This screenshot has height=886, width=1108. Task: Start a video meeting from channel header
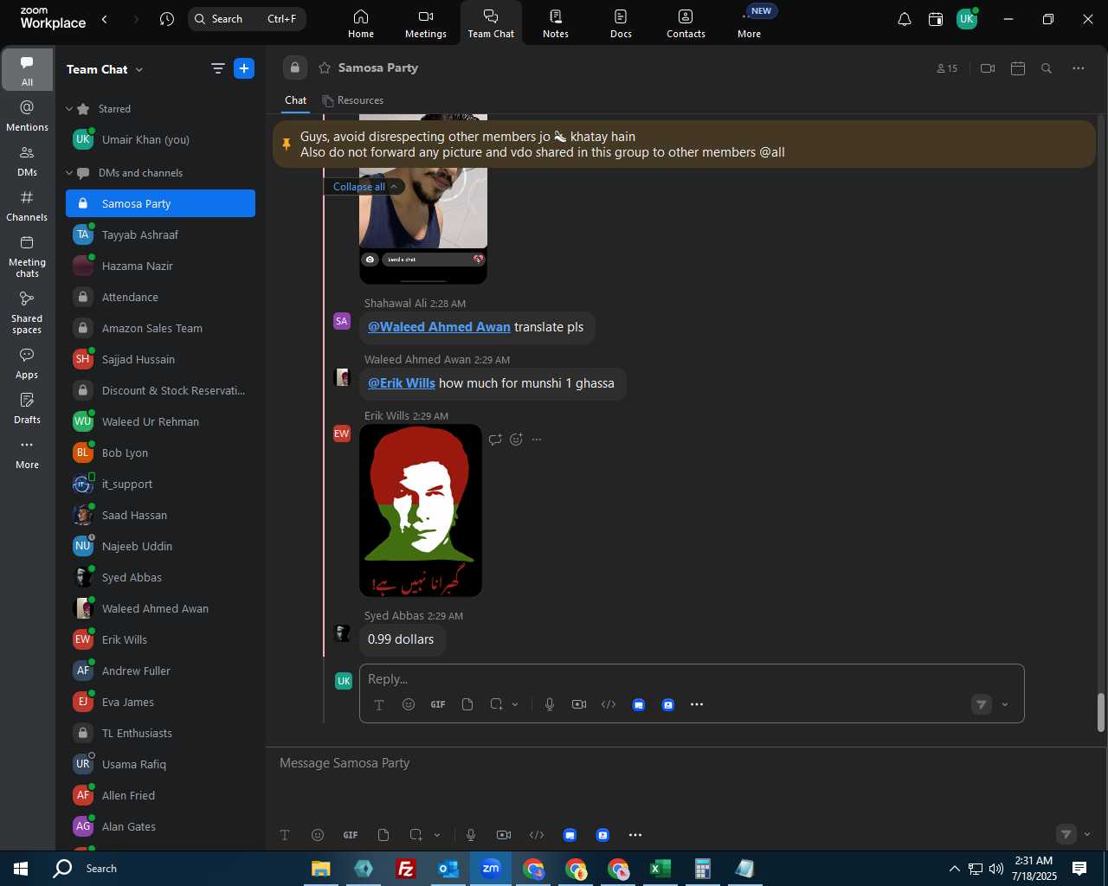tap(988, 68)
